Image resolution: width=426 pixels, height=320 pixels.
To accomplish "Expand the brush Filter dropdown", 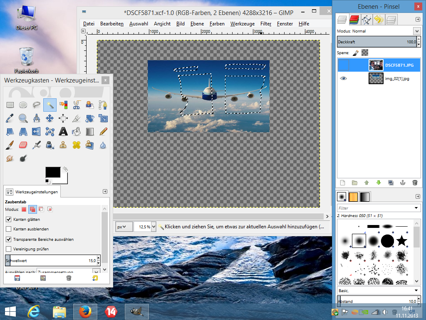I will coord(416,208).
